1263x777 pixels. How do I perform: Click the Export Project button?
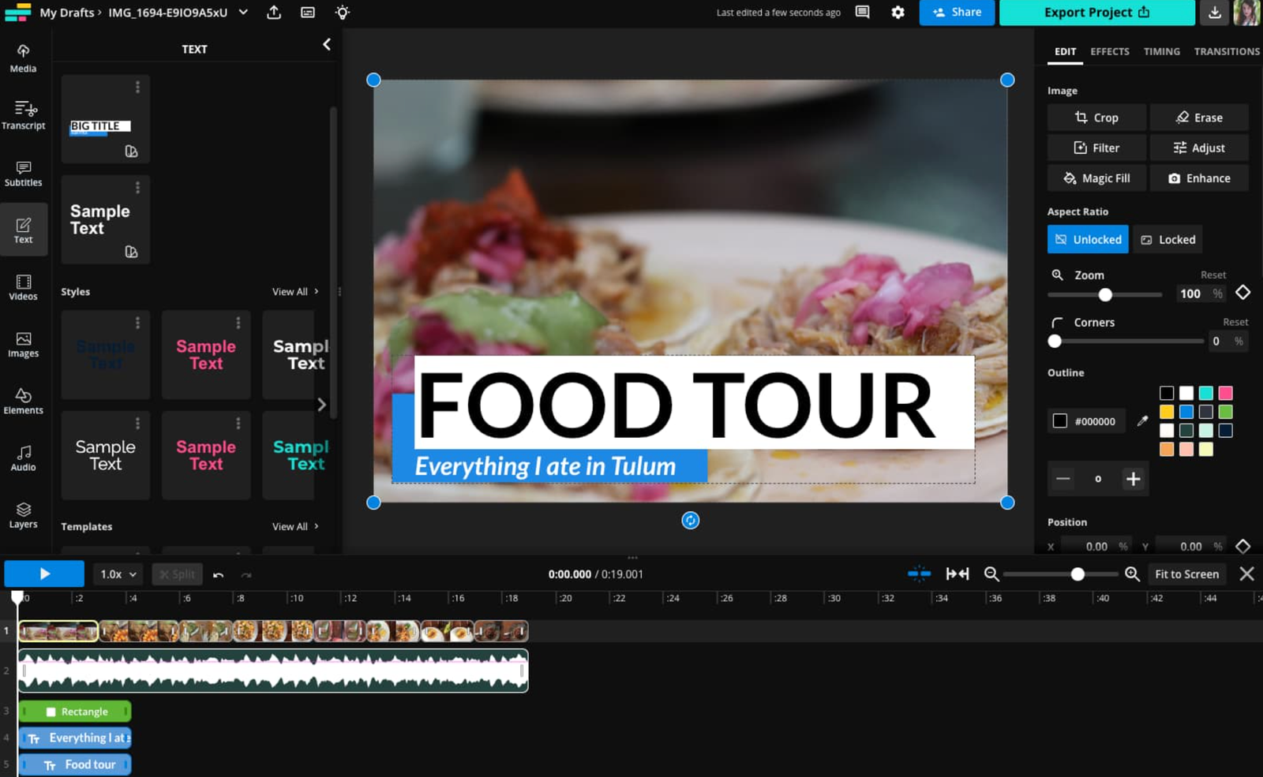coord(1096,12)
